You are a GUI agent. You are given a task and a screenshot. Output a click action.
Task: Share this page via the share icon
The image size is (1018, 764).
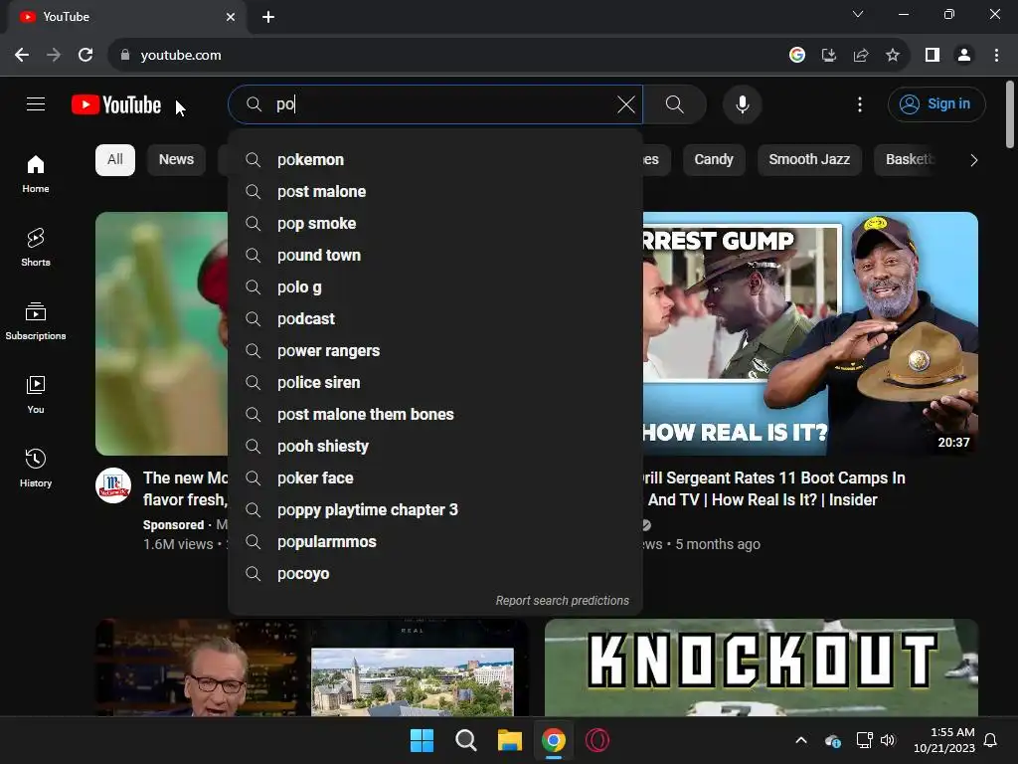[x=861, y=56]
